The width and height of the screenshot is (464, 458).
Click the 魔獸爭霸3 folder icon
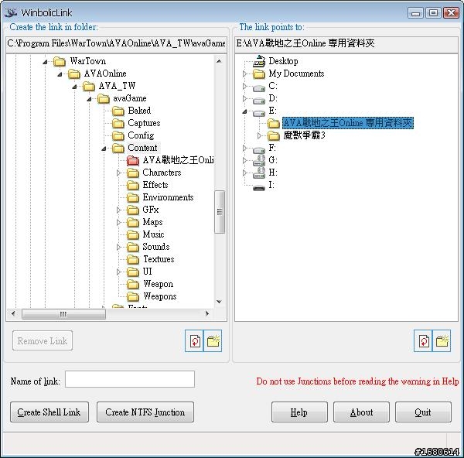(x=274, y=135)
